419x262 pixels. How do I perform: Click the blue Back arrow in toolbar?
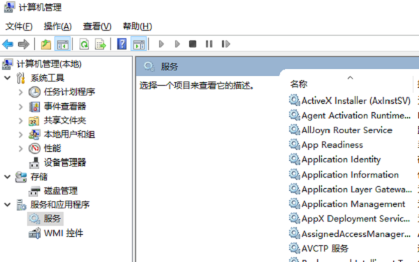(8, 44)
